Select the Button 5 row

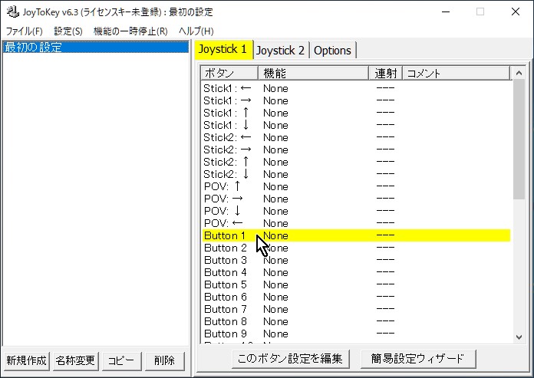coord(356,284)
